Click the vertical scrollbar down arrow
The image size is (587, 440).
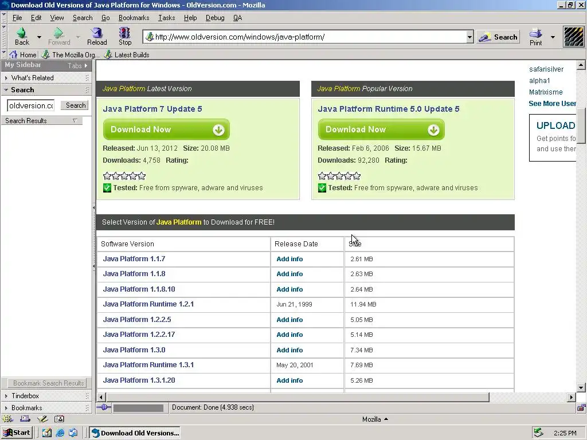click(581, 388)
